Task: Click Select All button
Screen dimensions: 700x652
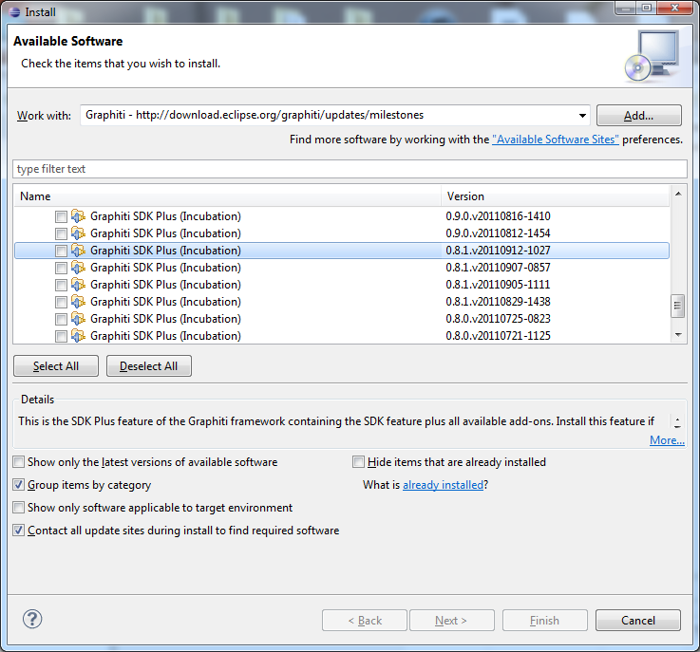Action: tap(56, 366)
